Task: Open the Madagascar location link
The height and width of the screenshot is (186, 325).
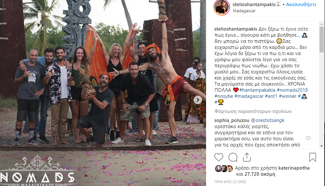Action: [244, 11]
